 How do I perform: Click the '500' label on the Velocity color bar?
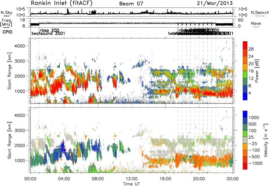click(253, 124)
